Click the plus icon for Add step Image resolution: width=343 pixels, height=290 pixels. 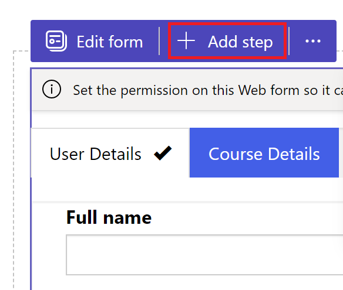point(186,40)
